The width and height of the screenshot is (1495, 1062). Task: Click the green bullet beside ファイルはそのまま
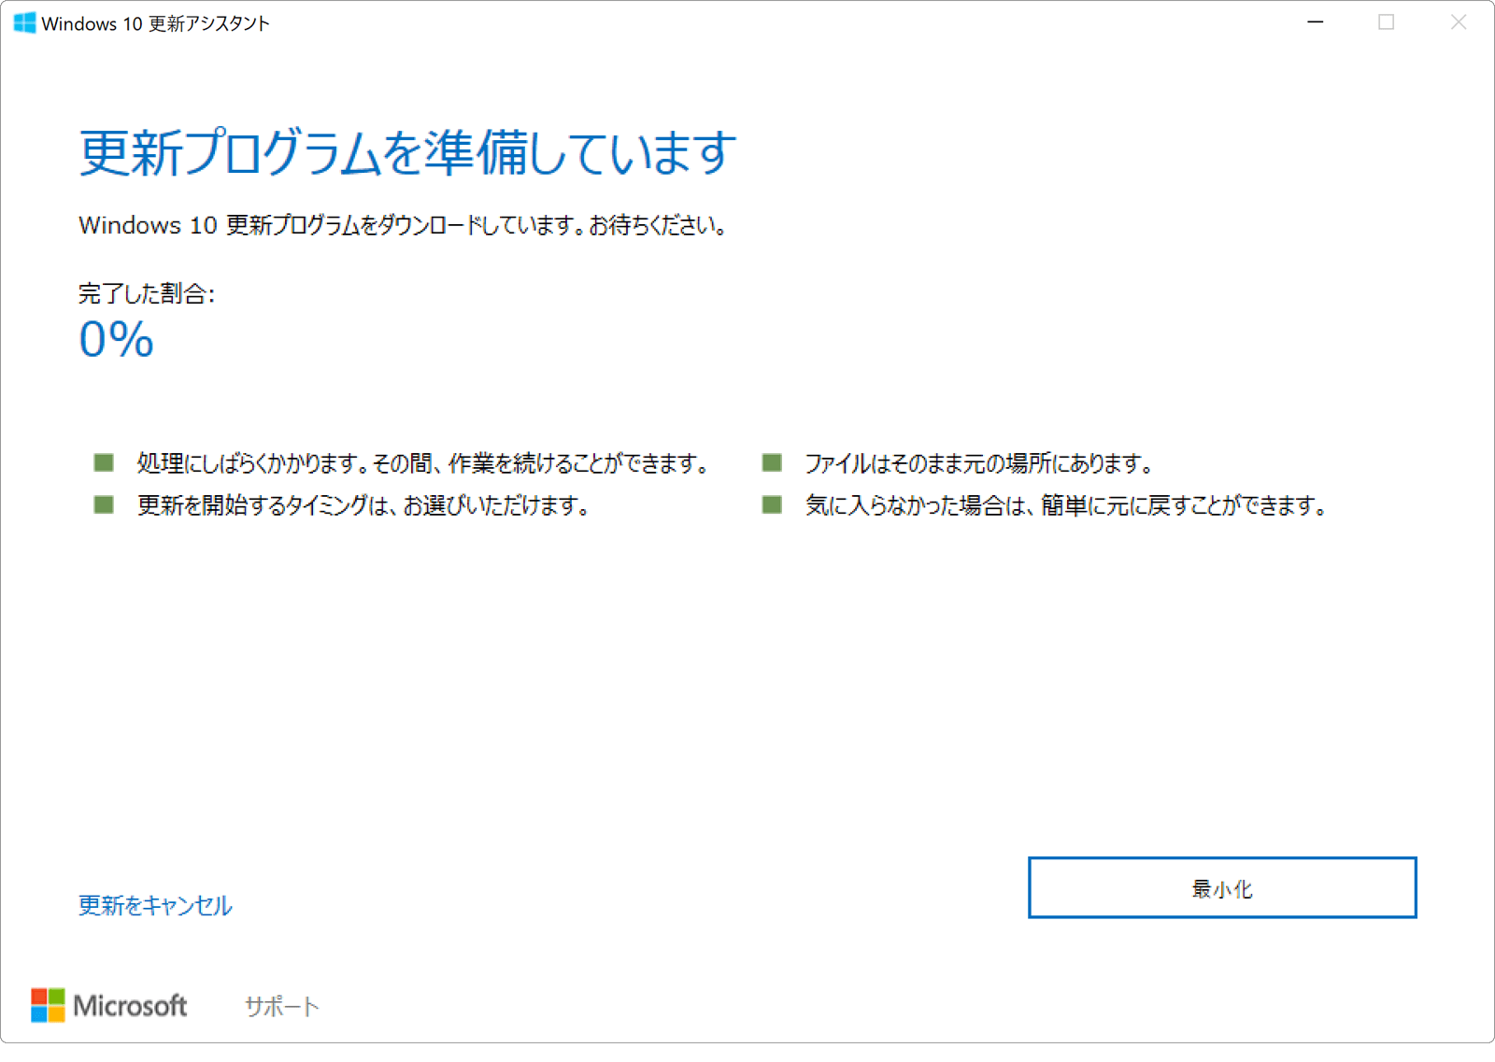tap(772, 462)
